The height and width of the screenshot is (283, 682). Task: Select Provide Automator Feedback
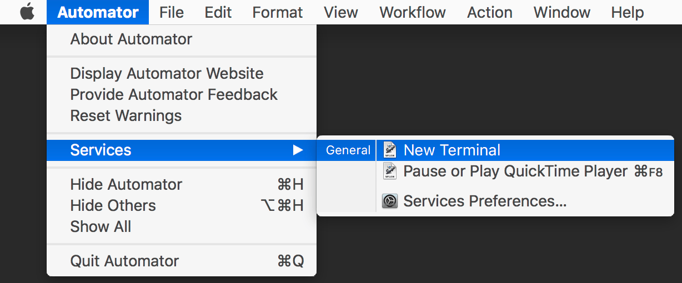click(x=174, y=94)
